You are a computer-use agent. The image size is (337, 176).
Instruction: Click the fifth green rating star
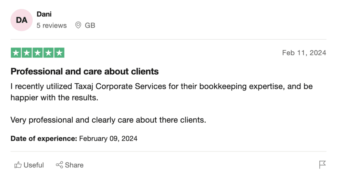point(59,53)
